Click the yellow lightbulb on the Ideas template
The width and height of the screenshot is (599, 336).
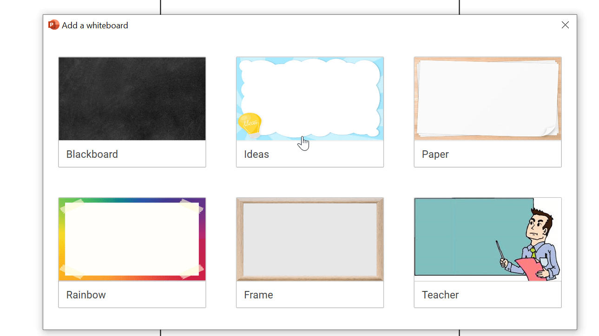[251, 123]
